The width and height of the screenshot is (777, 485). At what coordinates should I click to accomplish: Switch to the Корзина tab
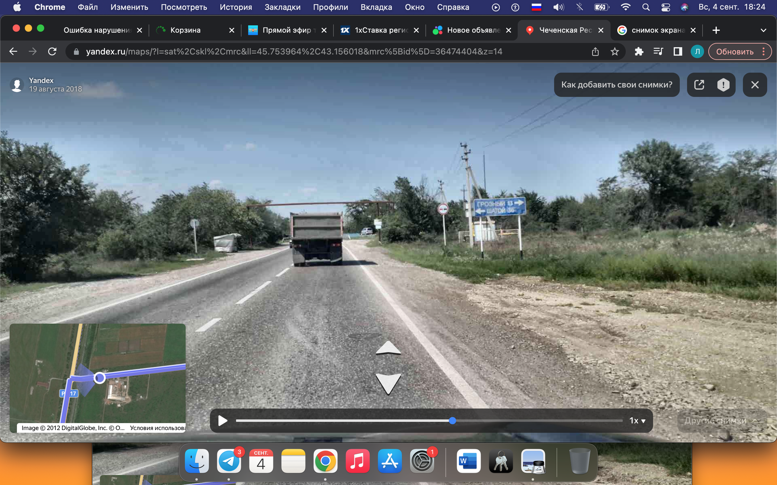185,30
